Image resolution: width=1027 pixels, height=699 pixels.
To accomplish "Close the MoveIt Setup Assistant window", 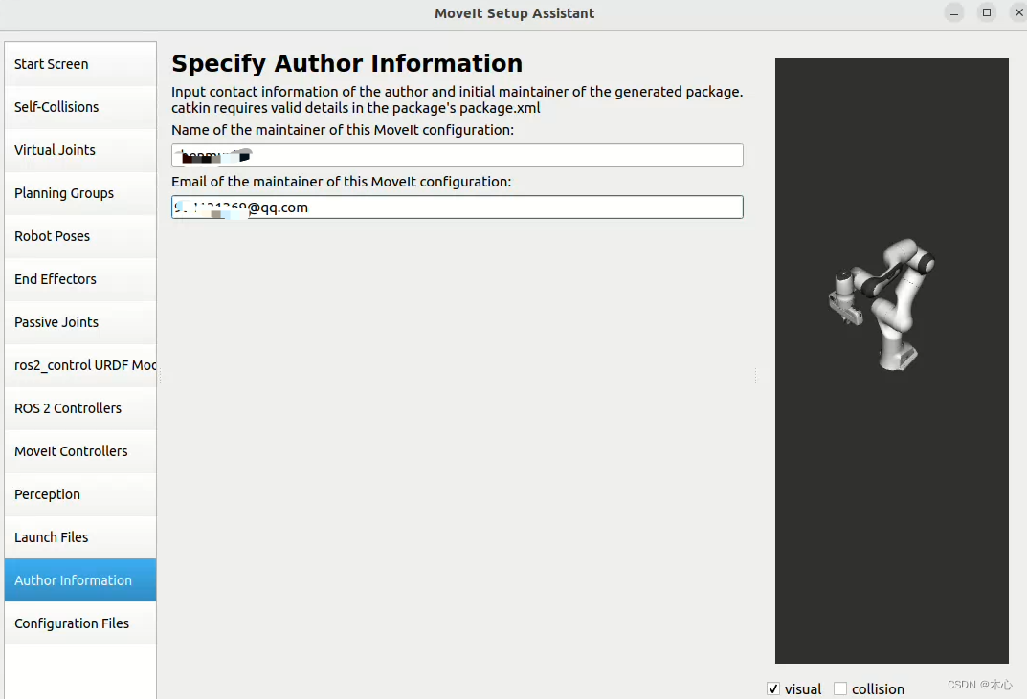I will (1018, 12).
